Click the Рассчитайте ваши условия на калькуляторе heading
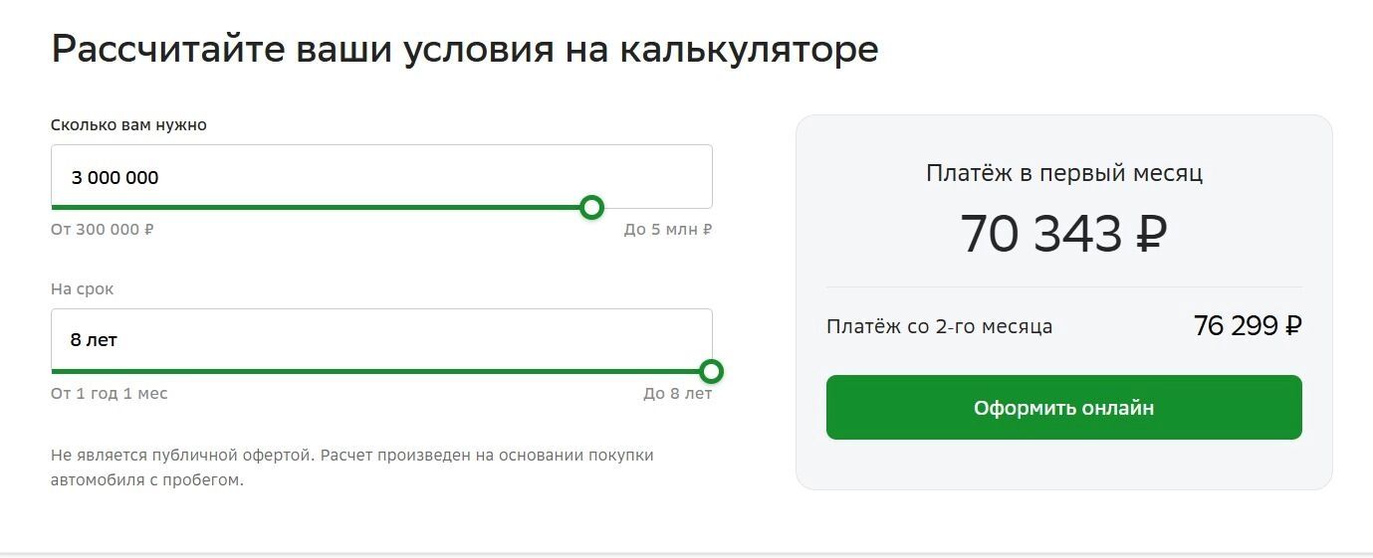The height and width of the screenshot is (558, 1373). 464,49
